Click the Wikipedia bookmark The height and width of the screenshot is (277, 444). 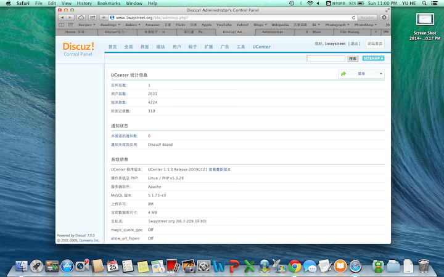click(280, 25)
